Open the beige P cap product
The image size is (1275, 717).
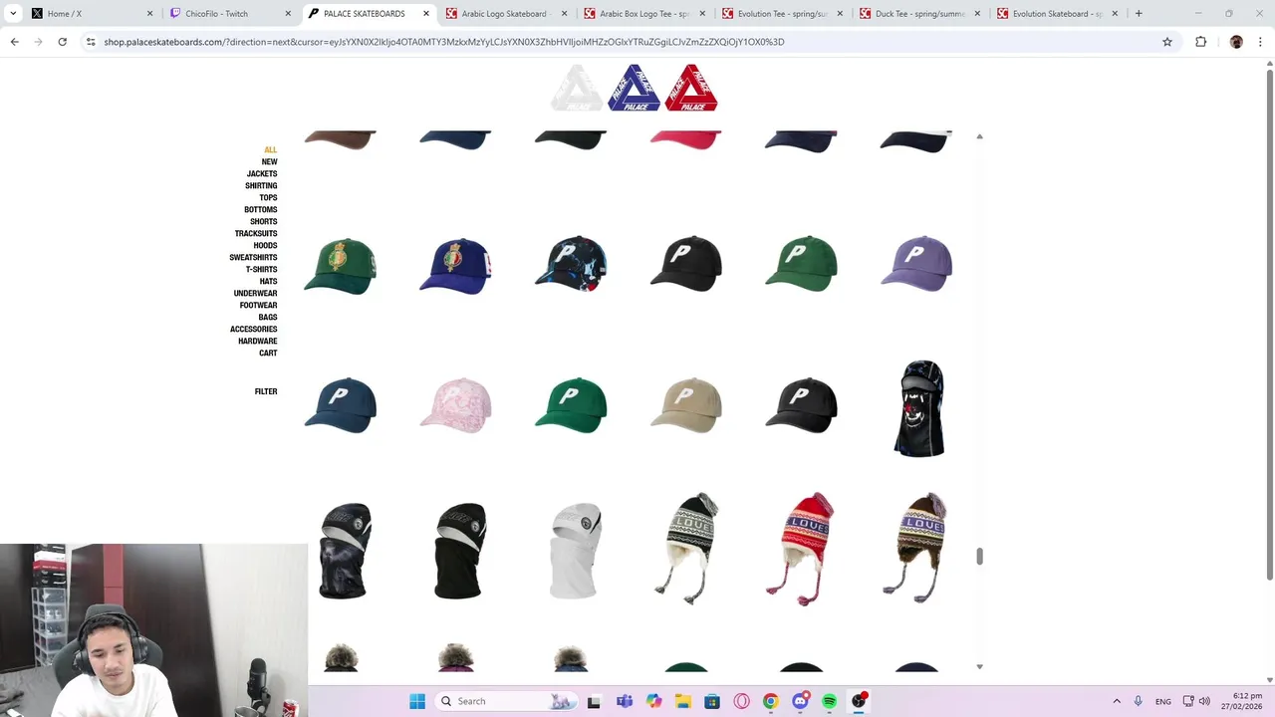point(685,405)
